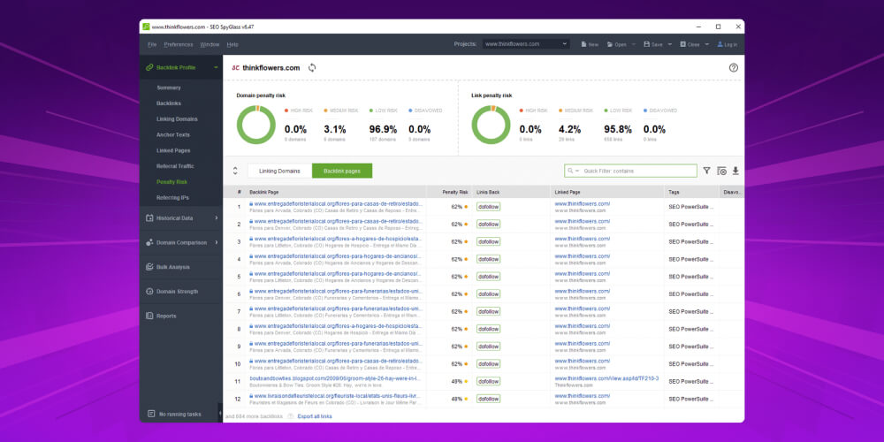The height and width of the screenshot is (442, 884).
Task: Click the SEO SpyGlass title bar logo
Action: pos(146,27)
